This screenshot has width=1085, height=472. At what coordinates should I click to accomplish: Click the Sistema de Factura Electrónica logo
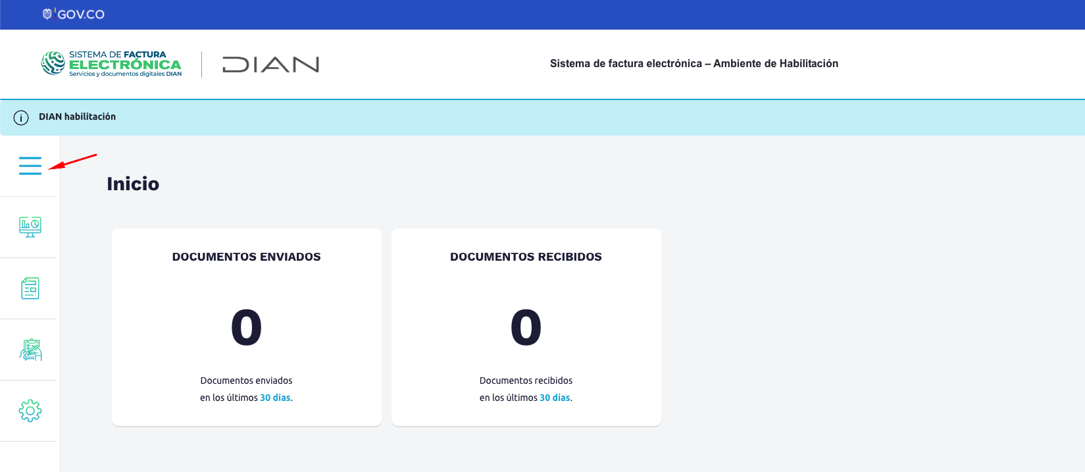[111, 64]
